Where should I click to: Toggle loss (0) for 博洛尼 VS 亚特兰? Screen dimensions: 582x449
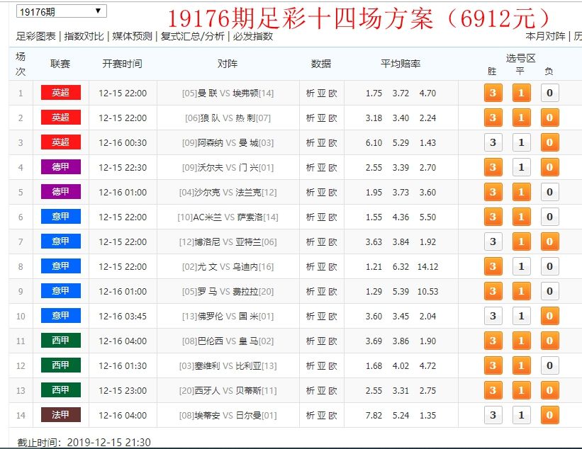tap(549, 241)
